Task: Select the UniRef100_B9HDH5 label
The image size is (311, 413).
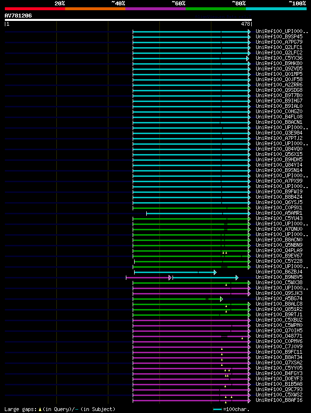Action: [279, 160]
